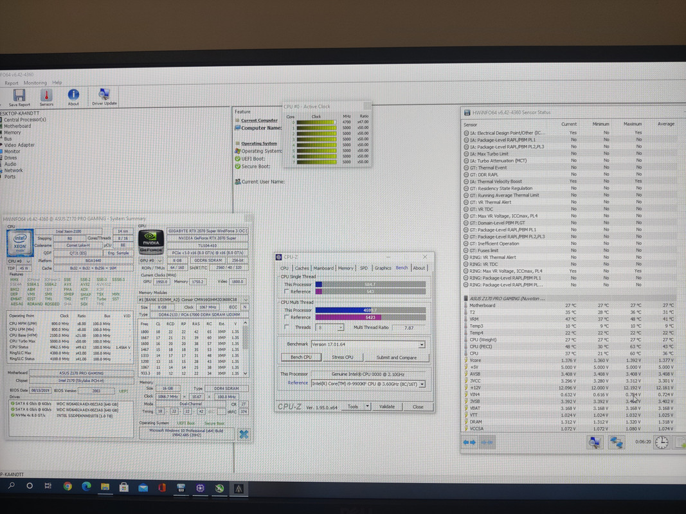686x514 pixels.
Task: Click the magnifier monitor icon in Sensor Status
Action: tap(594, 442)
